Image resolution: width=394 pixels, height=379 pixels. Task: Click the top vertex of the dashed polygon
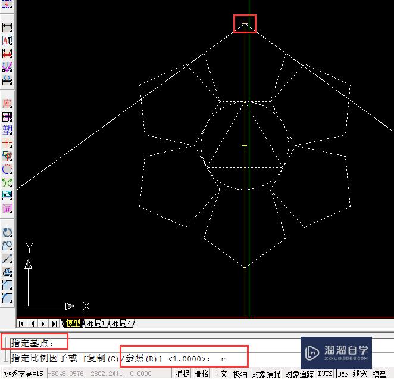pyautogui.click(x=245, y=24)
